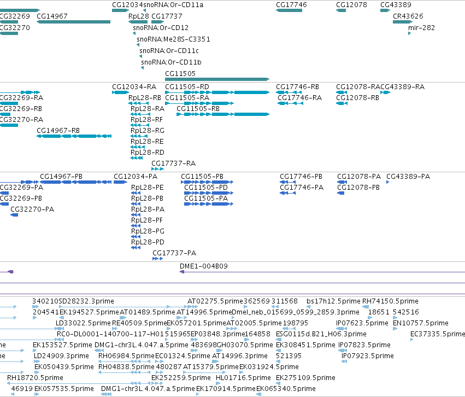Select the CR43626 gene label
Viewport: 465px width, 397px height.
pos(408,16)
